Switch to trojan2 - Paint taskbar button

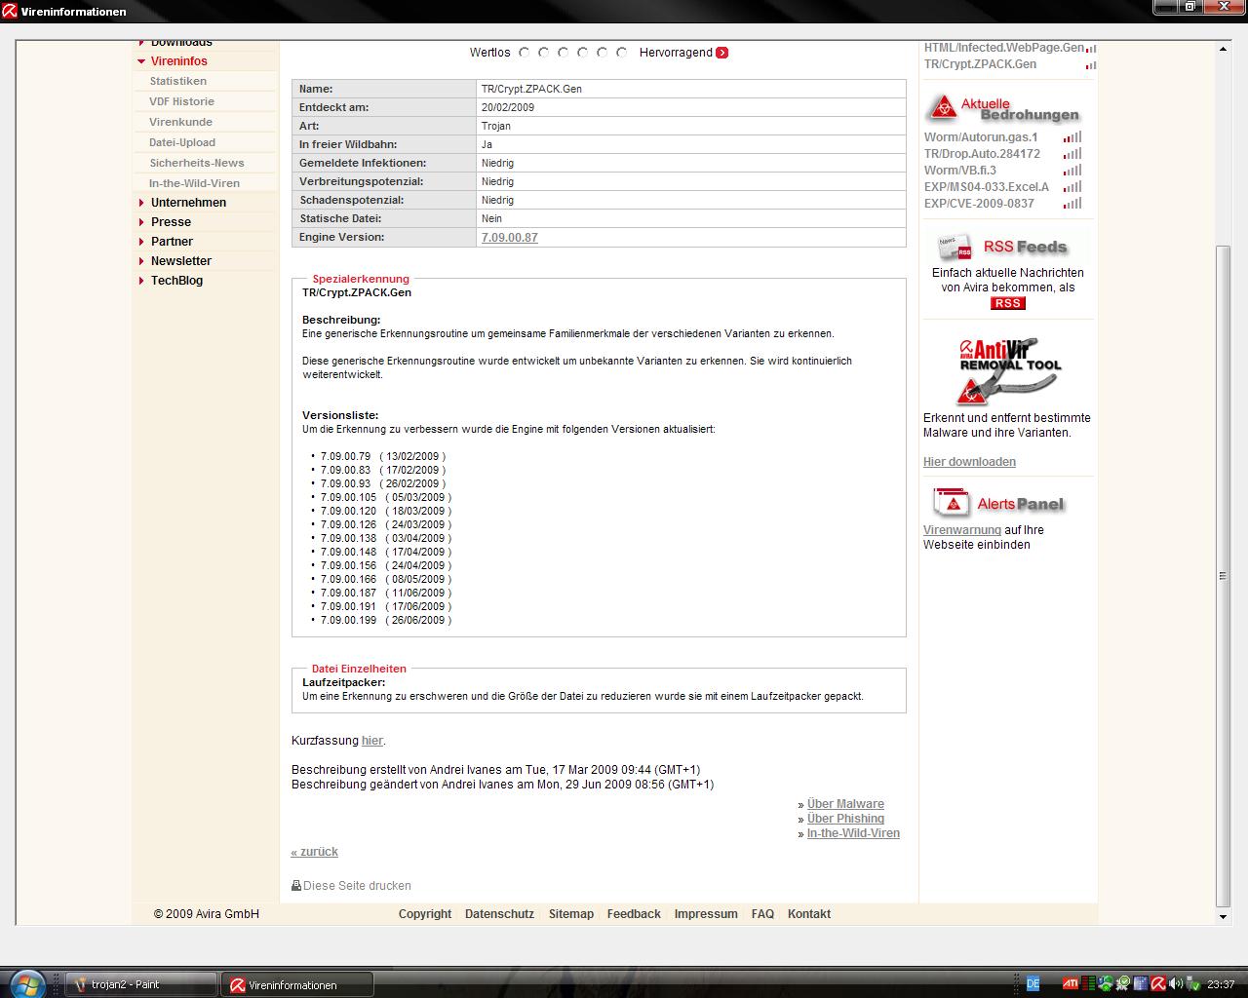point(141,984)
